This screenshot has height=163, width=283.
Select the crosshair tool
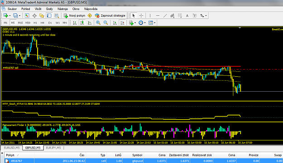coord(141,16)
